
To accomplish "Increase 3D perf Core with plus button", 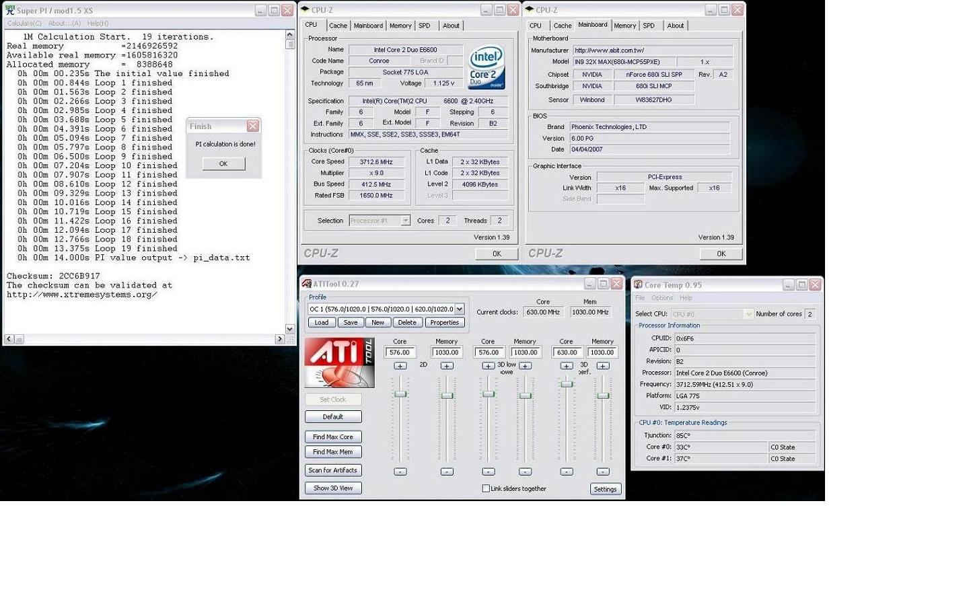I will click(x=567, y=366).
